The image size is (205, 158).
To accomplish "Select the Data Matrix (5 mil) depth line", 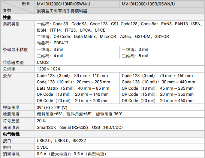I will (x=73, y=88).
